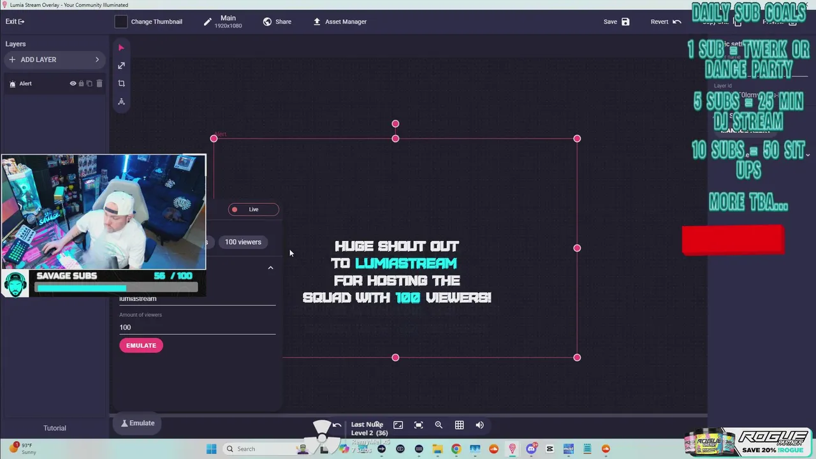Open the Asset Manager
The height and width of the screenshot is (459, 816).
coord(340,22)
